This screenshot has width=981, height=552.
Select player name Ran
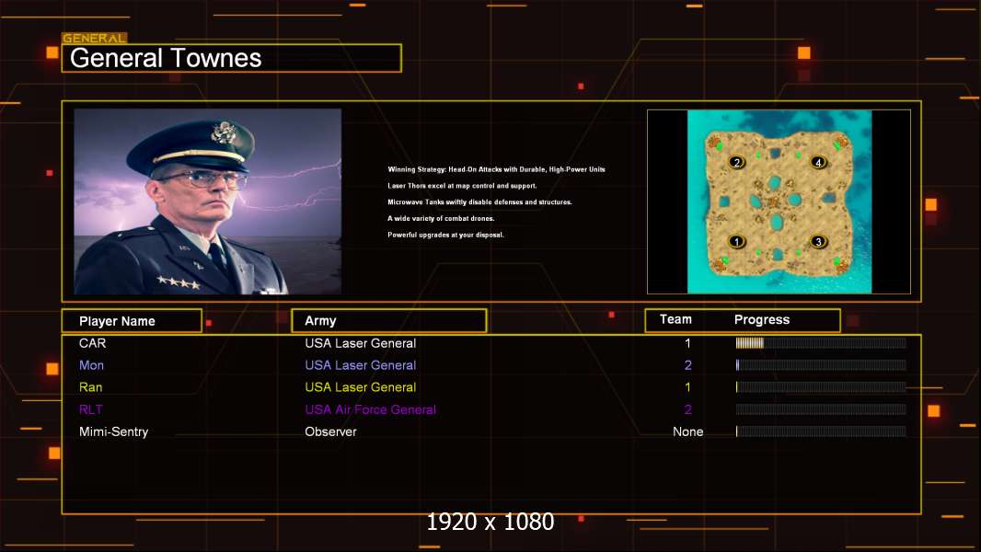(91, 387)
